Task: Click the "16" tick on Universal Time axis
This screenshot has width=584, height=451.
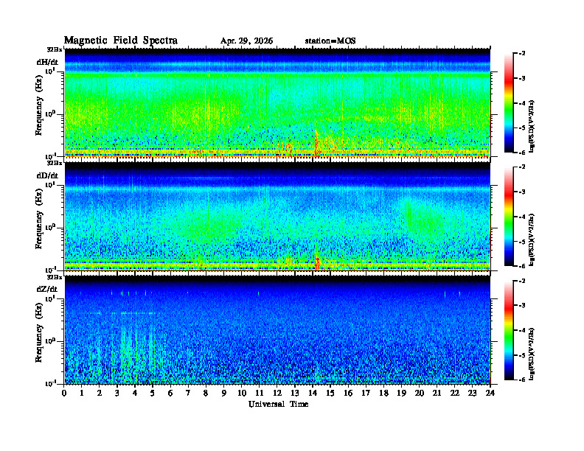Action: pos(348,394)
